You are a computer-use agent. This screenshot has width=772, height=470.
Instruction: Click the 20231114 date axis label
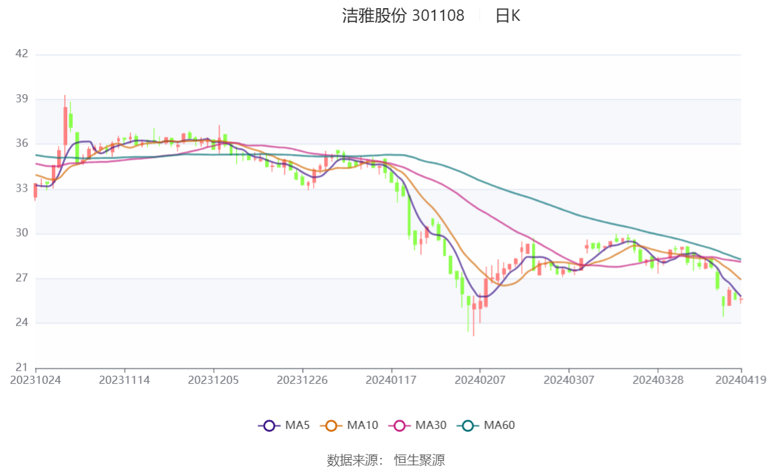coord(124,381)
